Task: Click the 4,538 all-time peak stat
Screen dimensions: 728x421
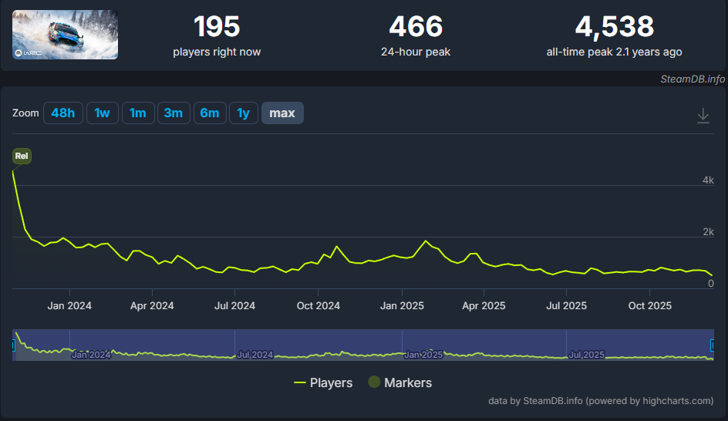Action: click(614, 28)
